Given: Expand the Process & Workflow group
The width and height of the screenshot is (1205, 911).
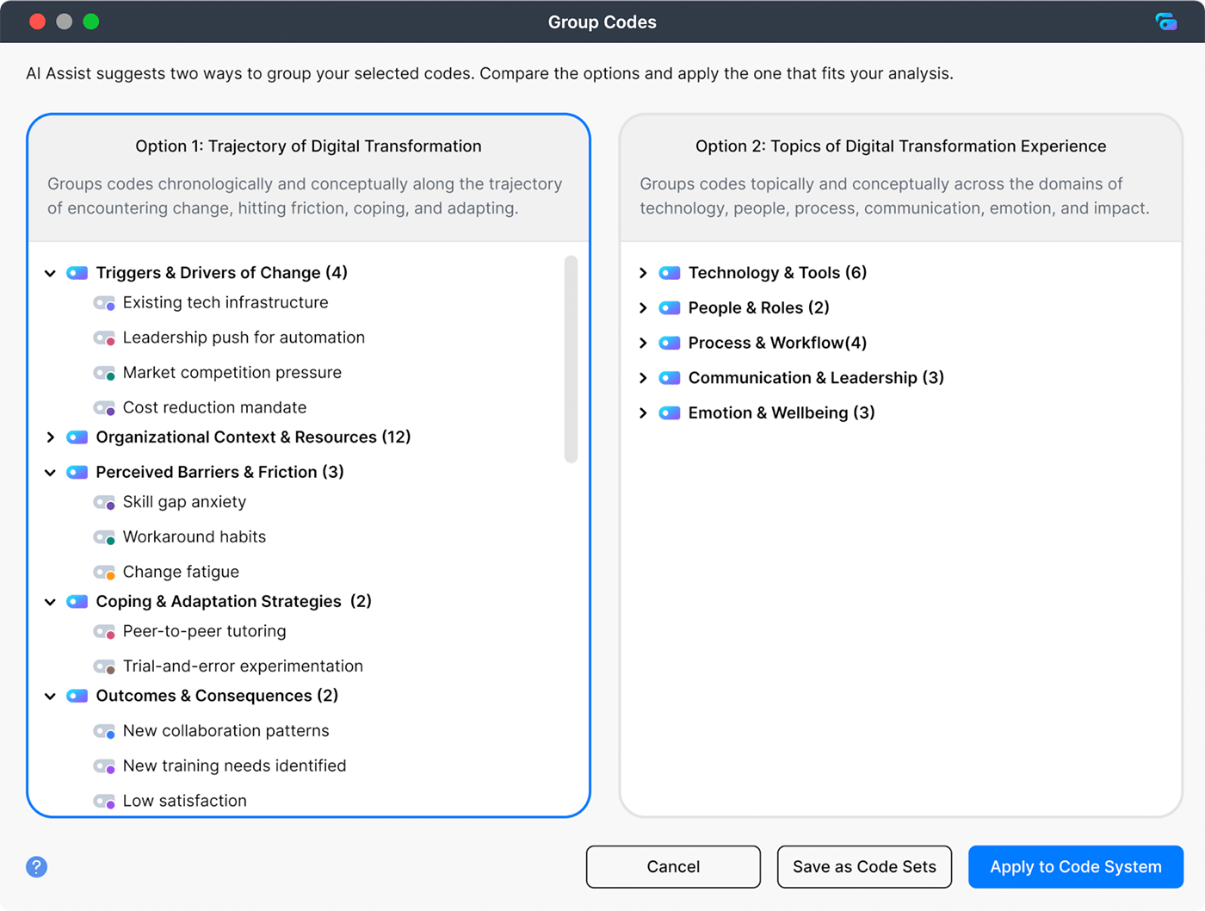Looking at the screenshot, I should coord(643,343).
